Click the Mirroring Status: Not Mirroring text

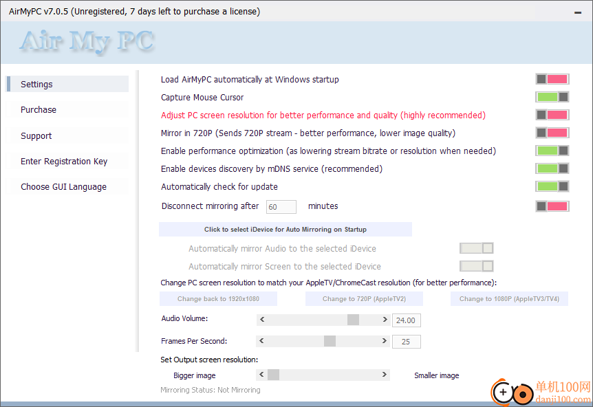pos(211,390)
